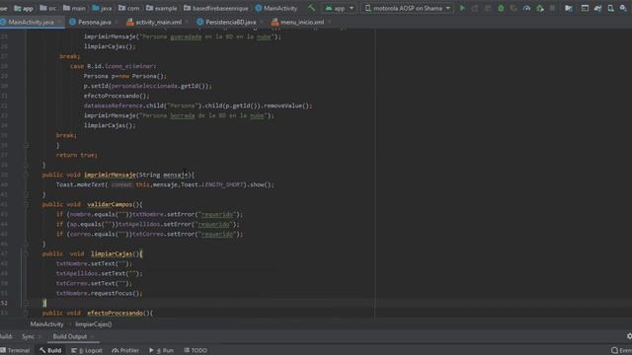Open the Profiler tool window

(x=125, y=351)
